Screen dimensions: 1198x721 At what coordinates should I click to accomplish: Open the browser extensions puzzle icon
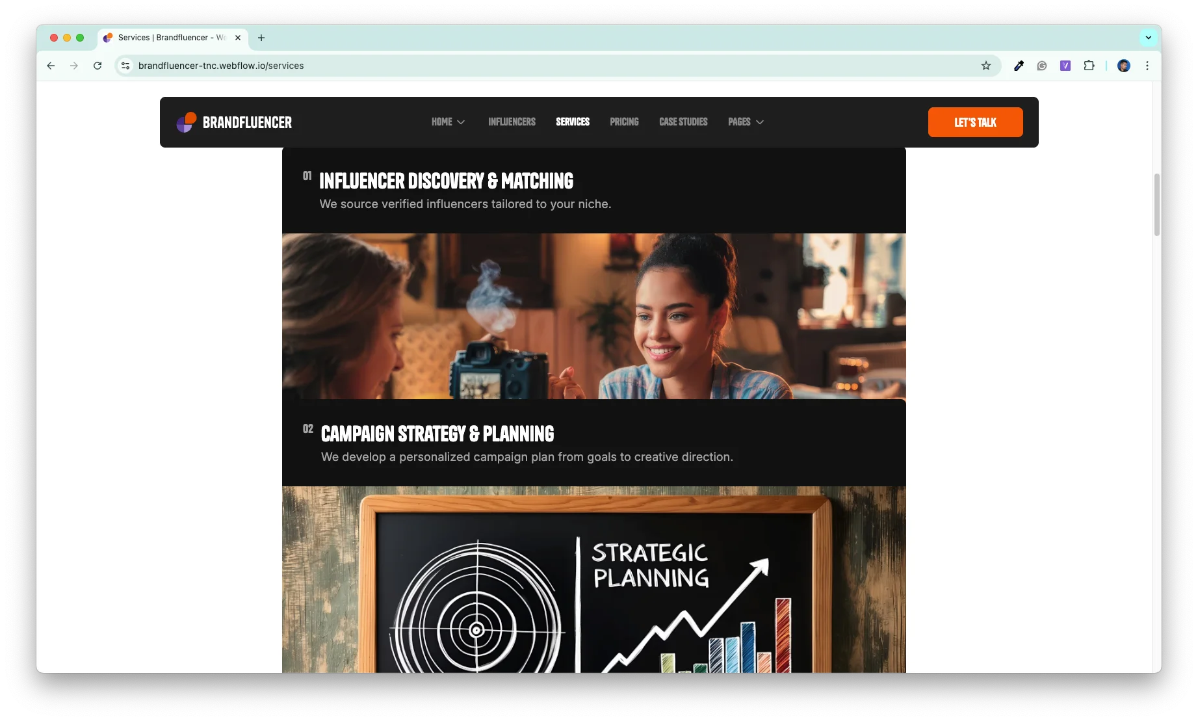1089,66
